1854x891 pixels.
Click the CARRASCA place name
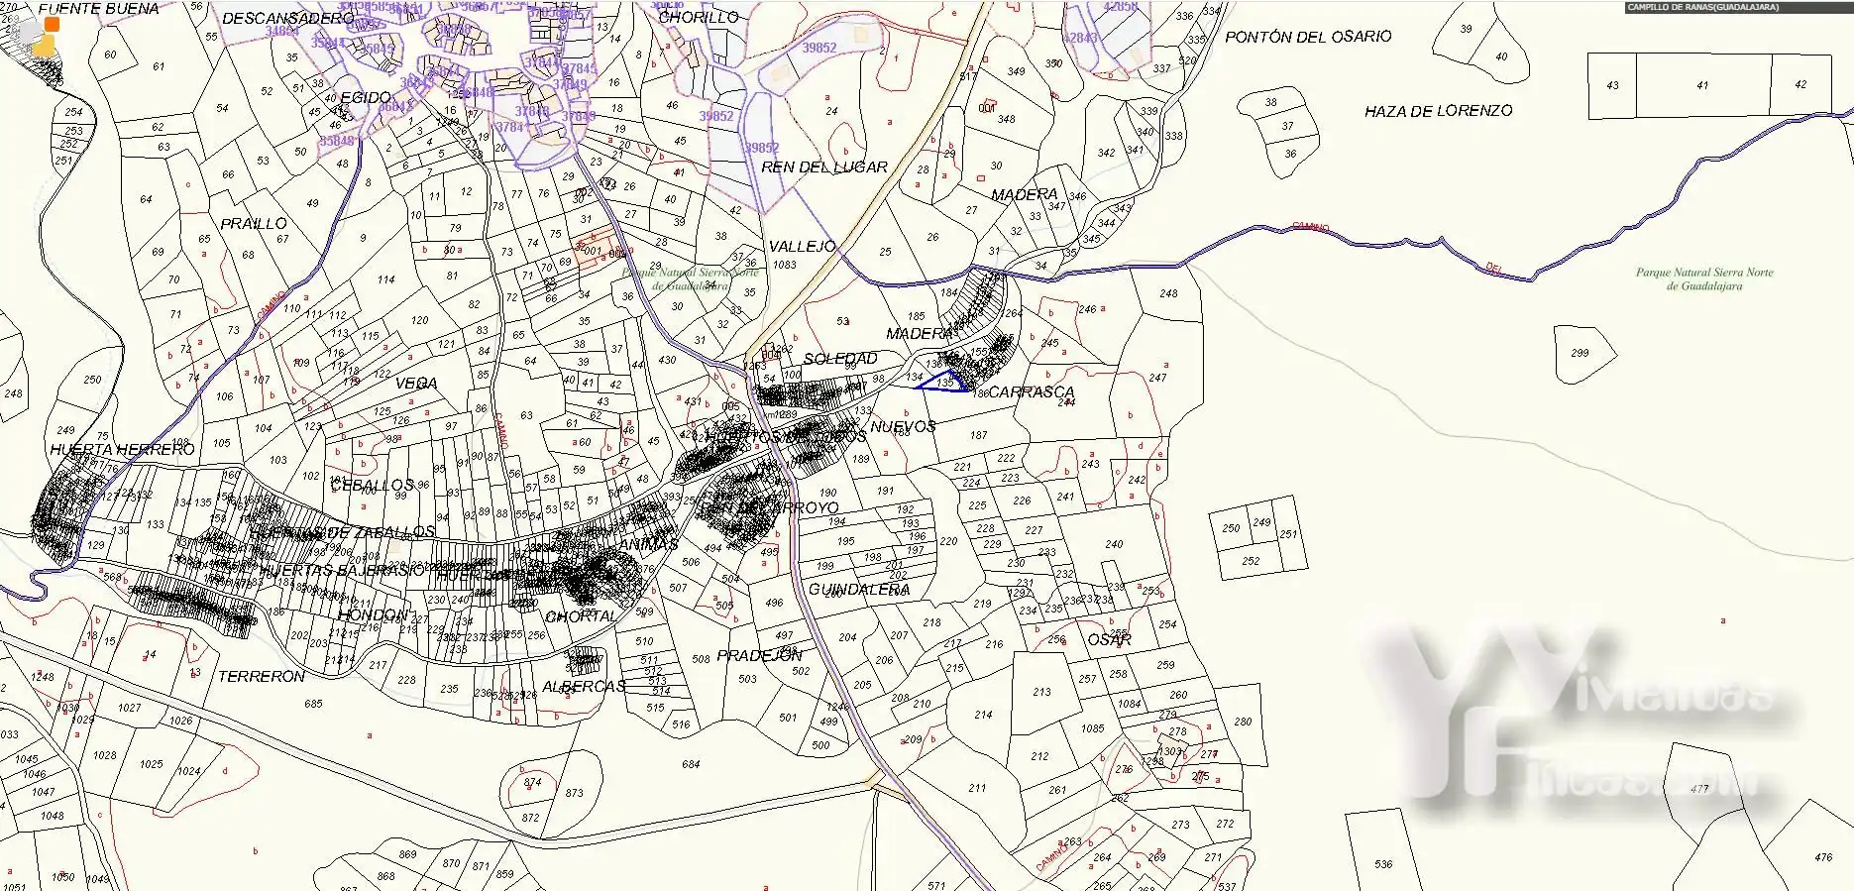click(1032, 392)
